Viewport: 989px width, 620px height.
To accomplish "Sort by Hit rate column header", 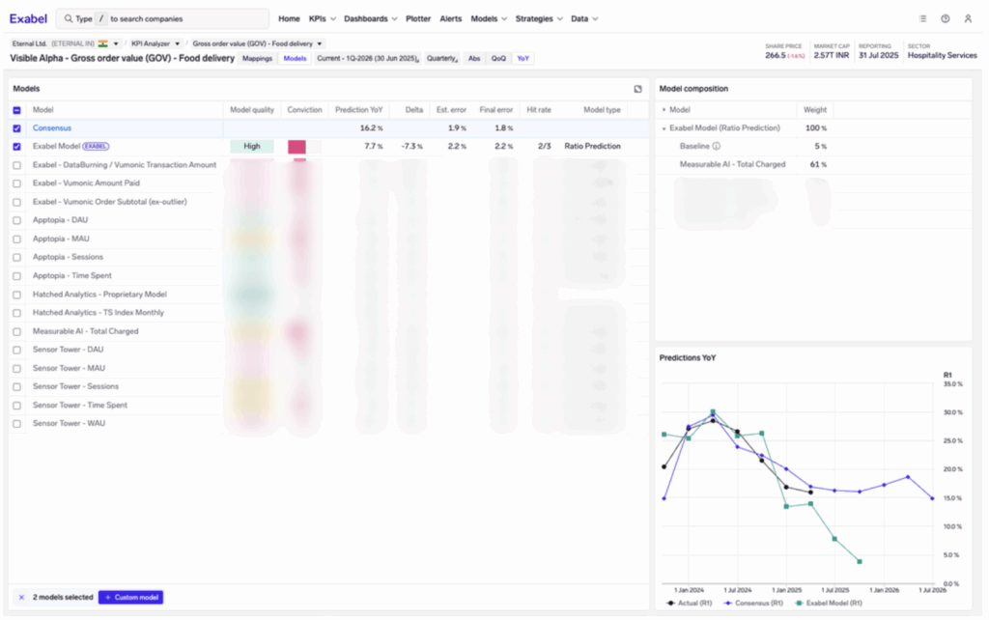I will pyautogui.click(x=539, y=110).
